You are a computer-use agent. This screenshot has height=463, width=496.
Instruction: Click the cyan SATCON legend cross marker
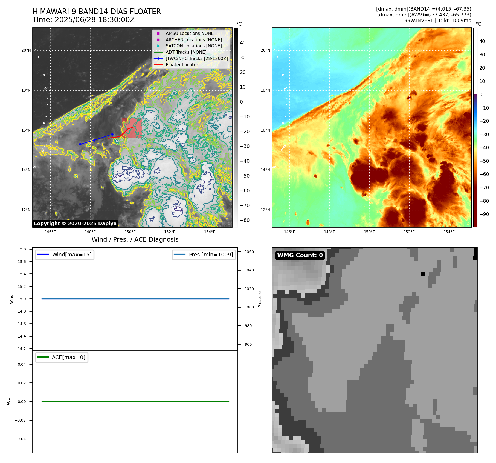[158, 46]
